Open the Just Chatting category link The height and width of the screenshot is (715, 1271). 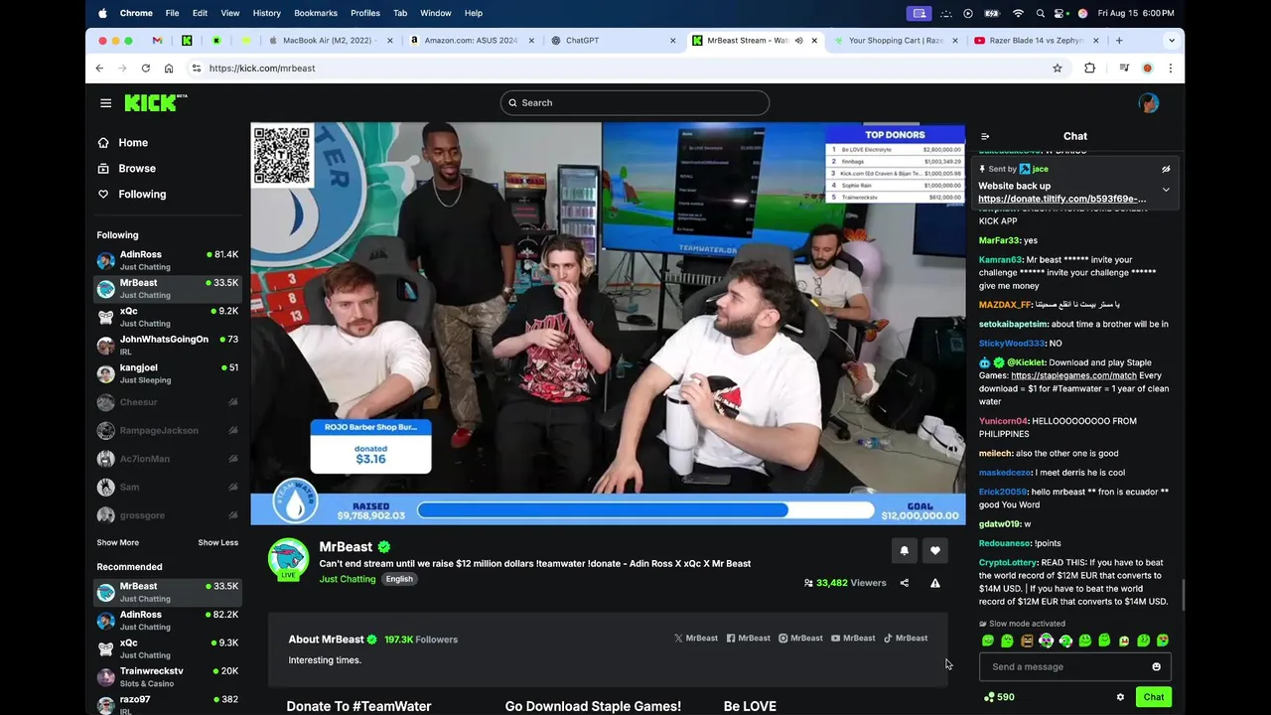point(348,579)
